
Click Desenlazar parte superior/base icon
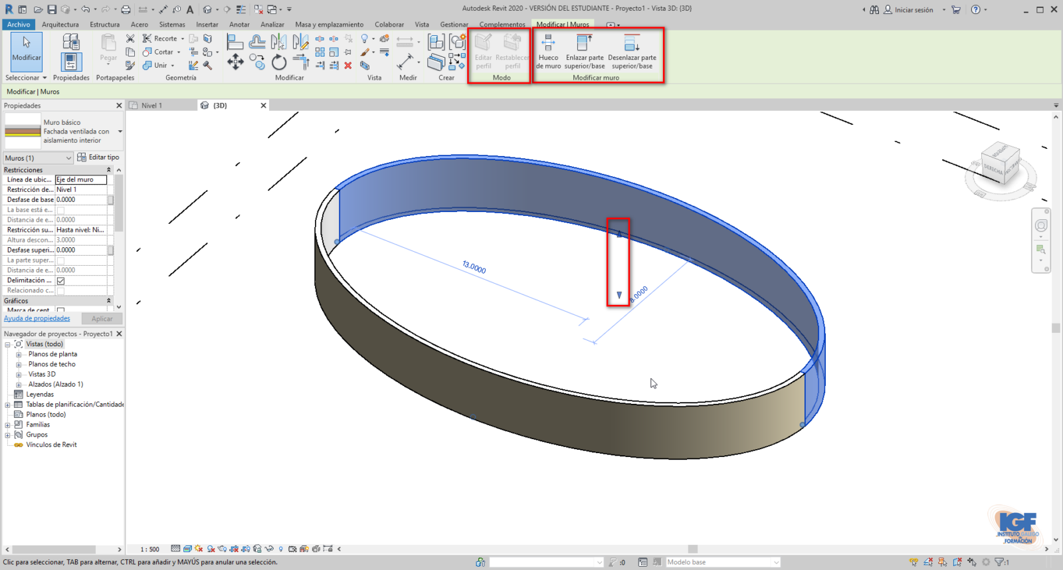pyautogui.click(x=632, y=51)
